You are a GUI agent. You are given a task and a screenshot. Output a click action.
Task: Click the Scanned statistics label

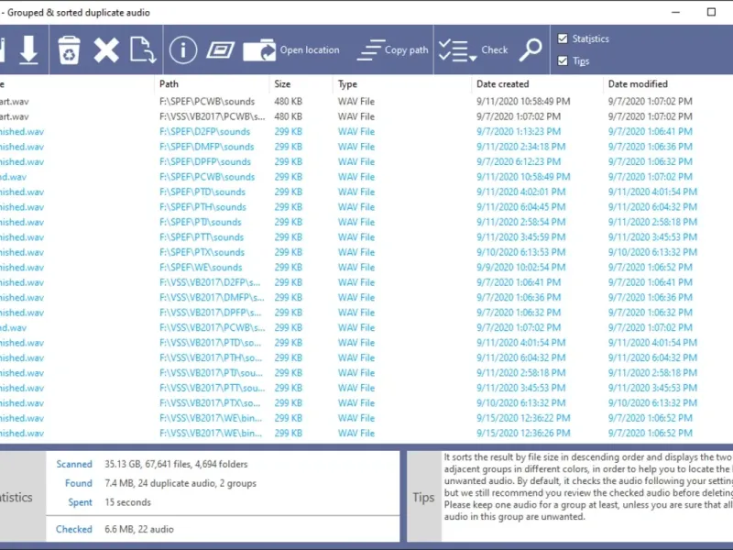[x=74, y=465]
